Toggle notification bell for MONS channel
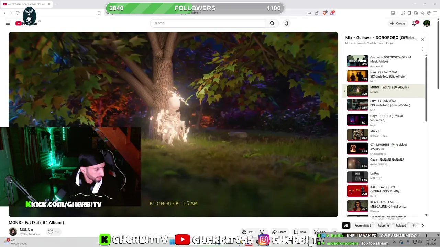Image resolution: width=440 pixels, height=247 pixels. 50,232
